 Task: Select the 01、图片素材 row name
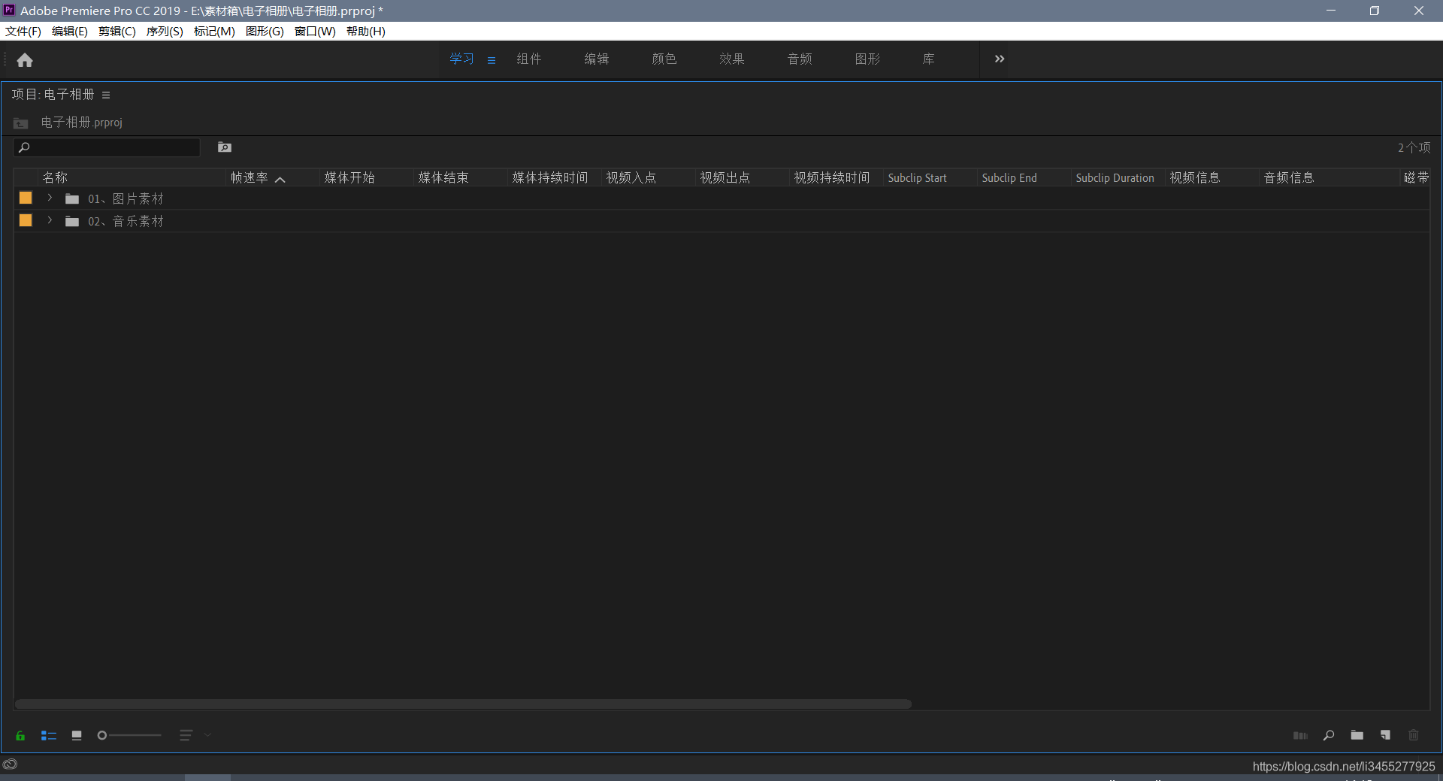(x=126, y=198)
